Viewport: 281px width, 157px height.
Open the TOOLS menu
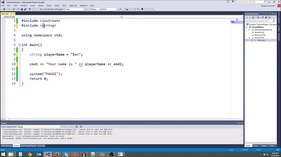[57, 6]
